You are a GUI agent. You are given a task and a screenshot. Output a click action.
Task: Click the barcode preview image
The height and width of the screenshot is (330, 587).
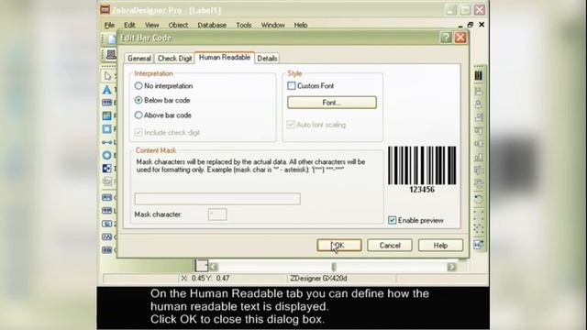pyautogui.click(x=422, y=170)
